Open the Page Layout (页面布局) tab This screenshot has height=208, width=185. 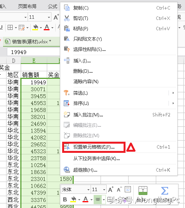coord(27,6)
